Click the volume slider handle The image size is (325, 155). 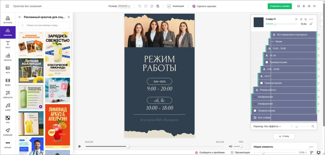(241, 146)
